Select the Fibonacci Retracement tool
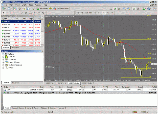This screenshot has width=158, height=114. [30, 13]
